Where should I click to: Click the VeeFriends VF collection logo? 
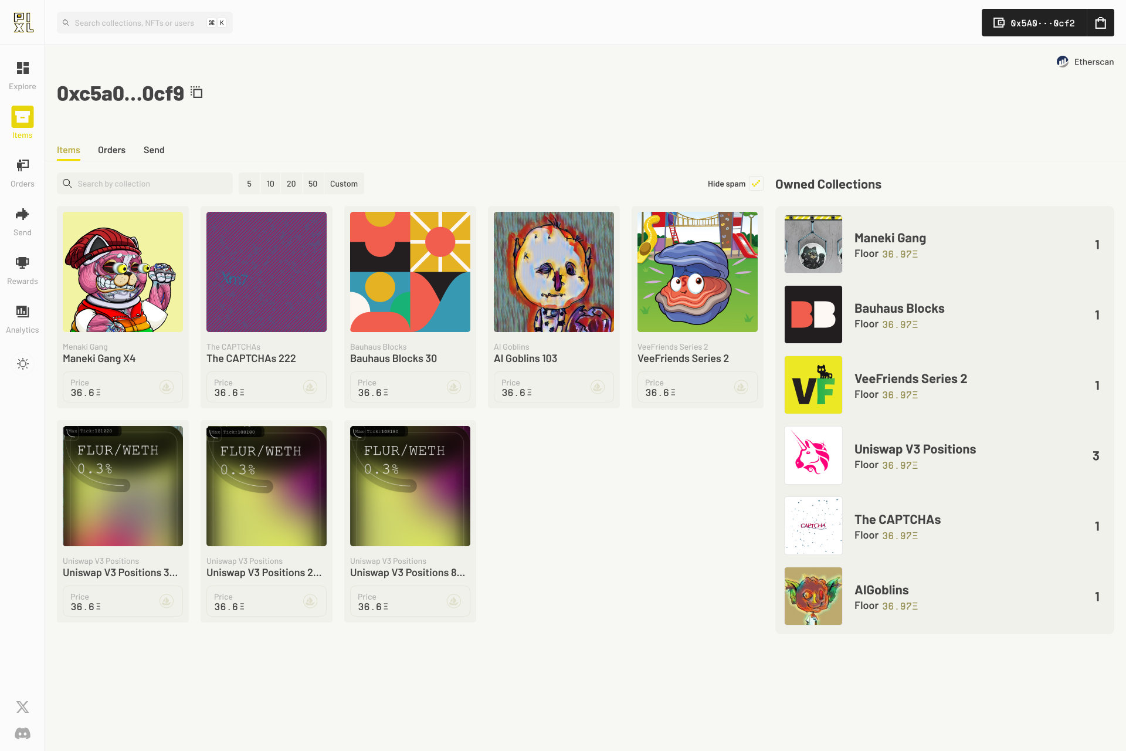coord(813,385)
